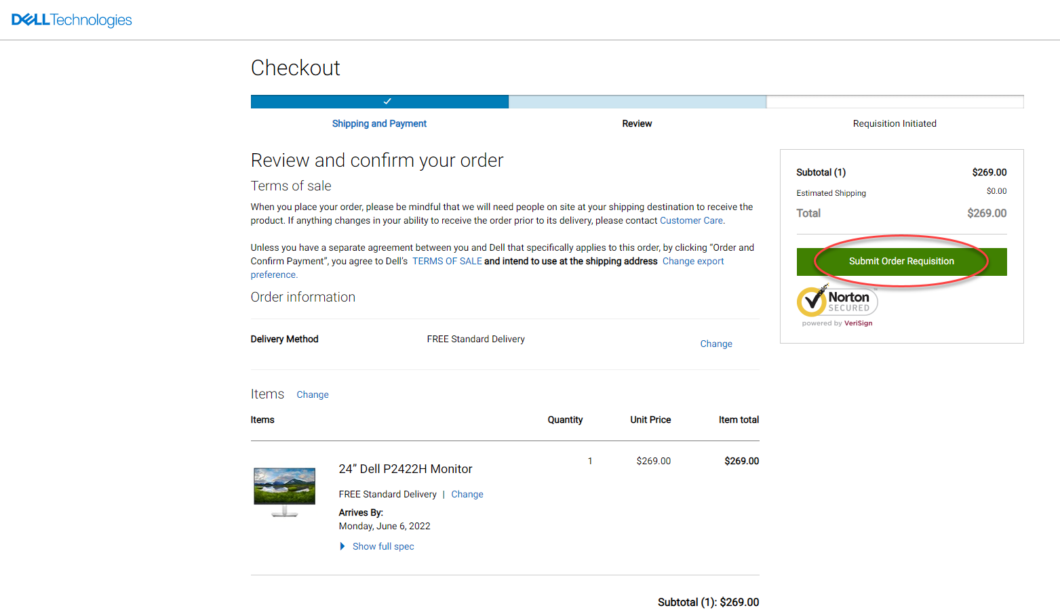Click the Delivery Method label
Viewport: 1060px width, 614px height.
coord(284,339)
